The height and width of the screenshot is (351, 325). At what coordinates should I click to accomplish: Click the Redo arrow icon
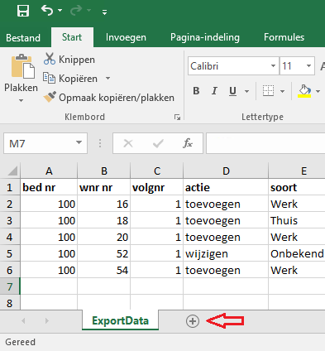(76, 11)
